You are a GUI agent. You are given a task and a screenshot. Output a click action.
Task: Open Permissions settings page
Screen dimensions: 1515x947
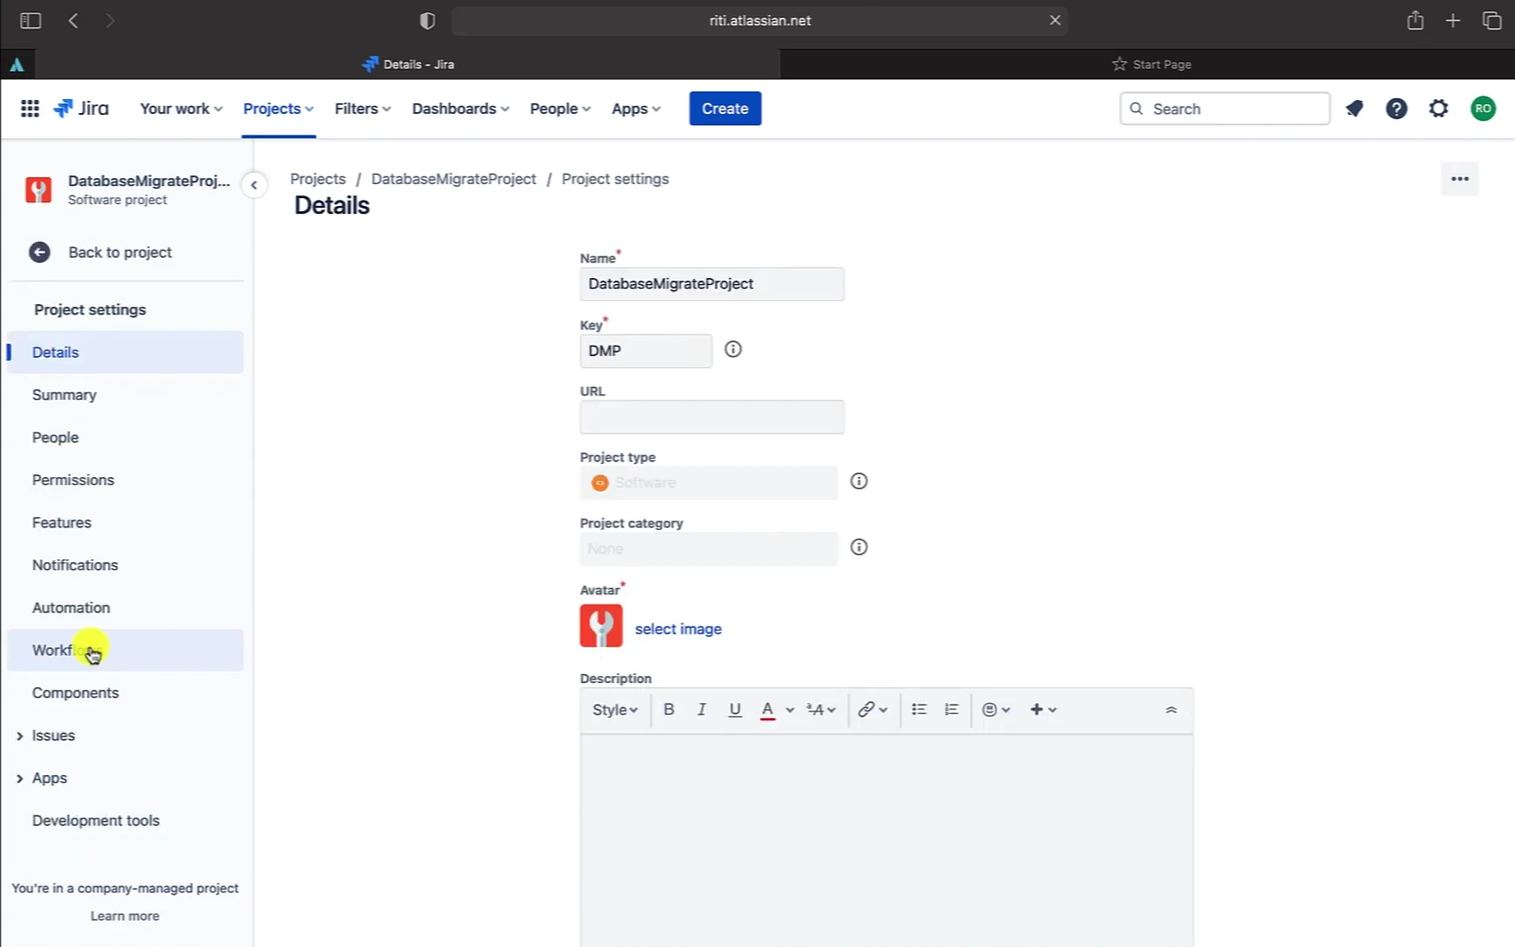pos(125,480)
